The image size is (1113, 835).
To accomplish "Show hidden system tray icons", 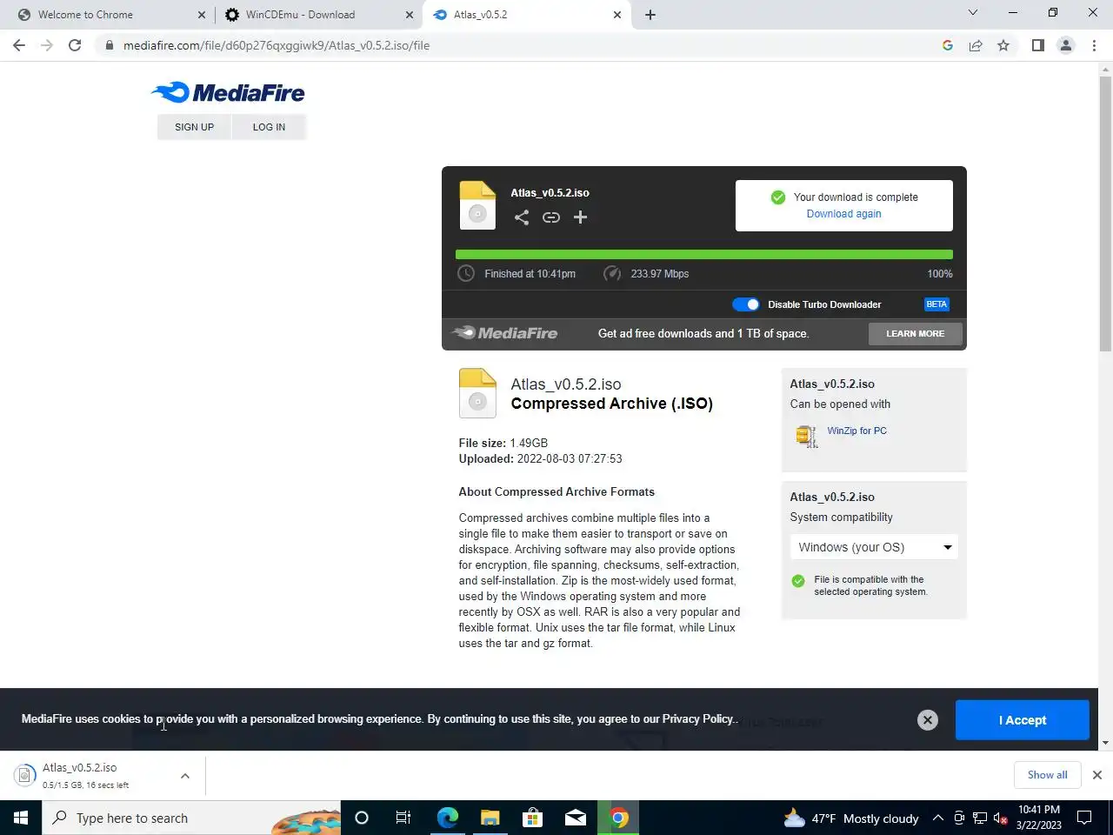I will pyautogui.click(x=938, y=818).
